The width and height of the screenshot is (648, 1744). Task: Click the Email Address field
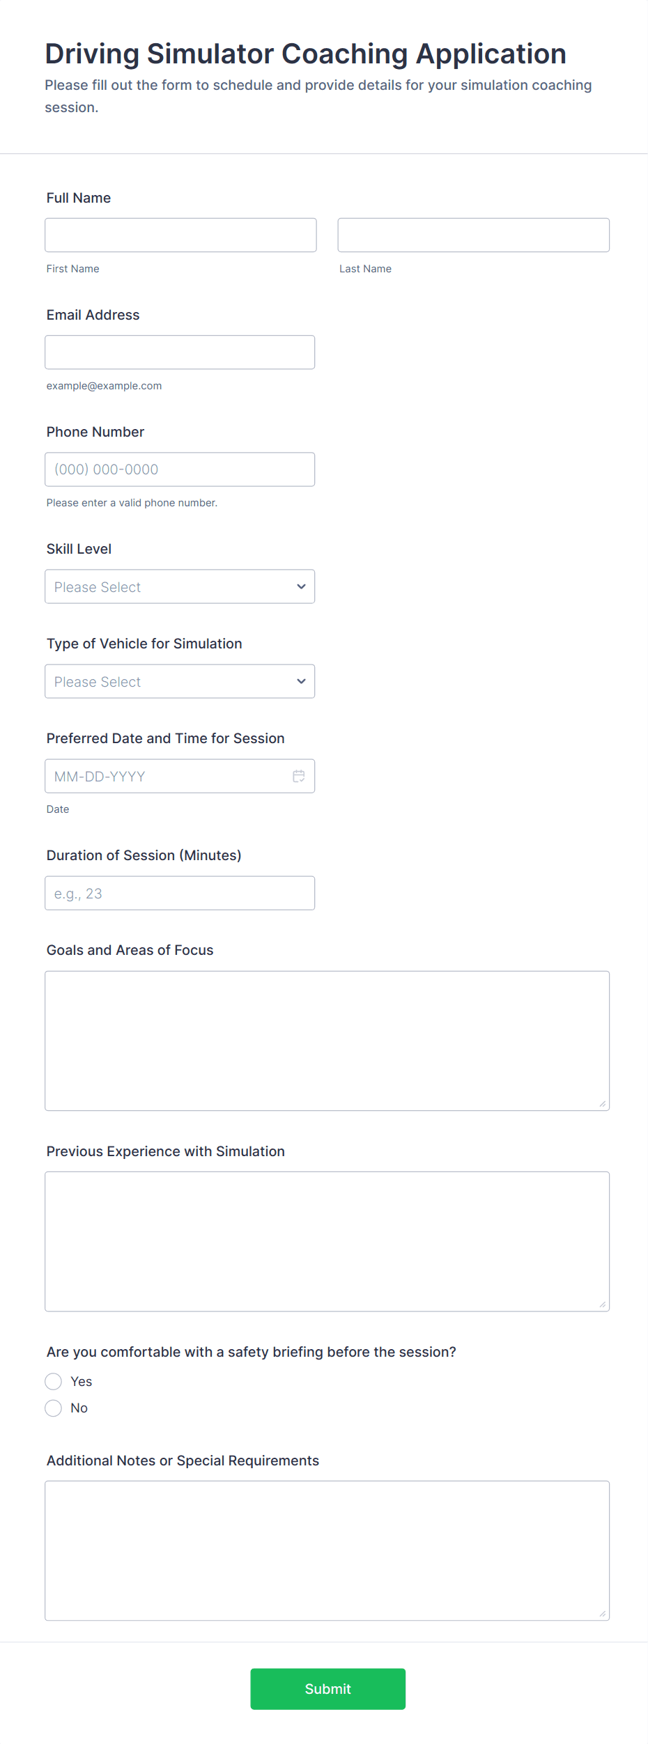(x=180, y=352)
